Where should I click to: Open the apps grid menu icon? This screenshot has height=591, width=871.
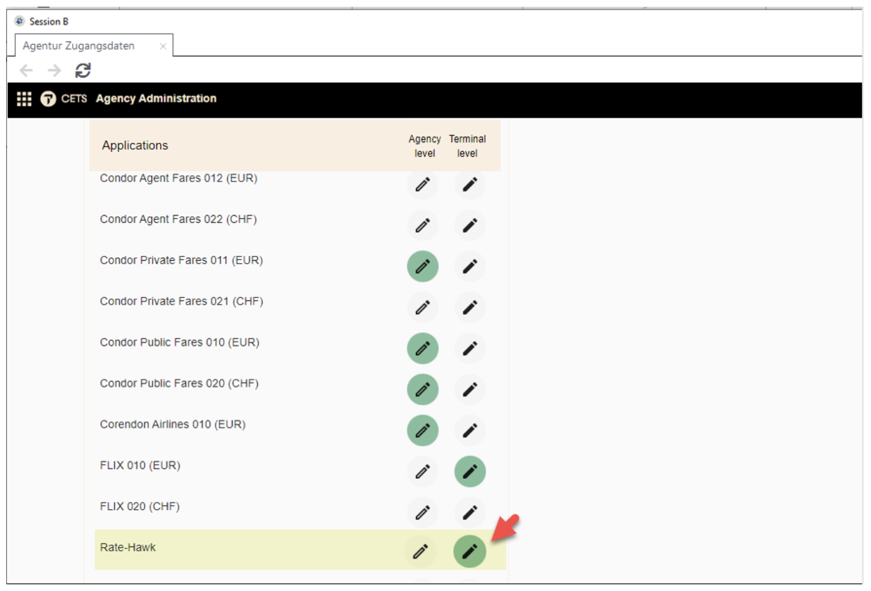click(24, 99)
